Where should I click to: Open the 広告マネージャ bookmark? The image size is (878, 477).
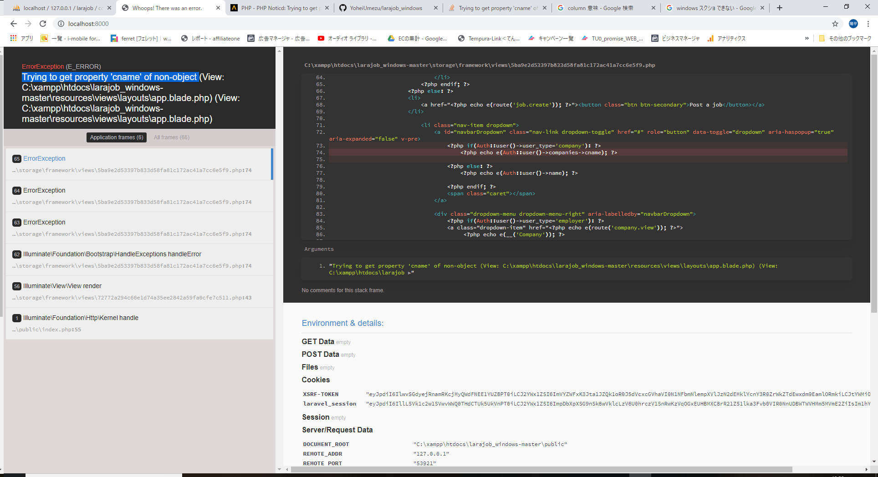tap(279, 38)
